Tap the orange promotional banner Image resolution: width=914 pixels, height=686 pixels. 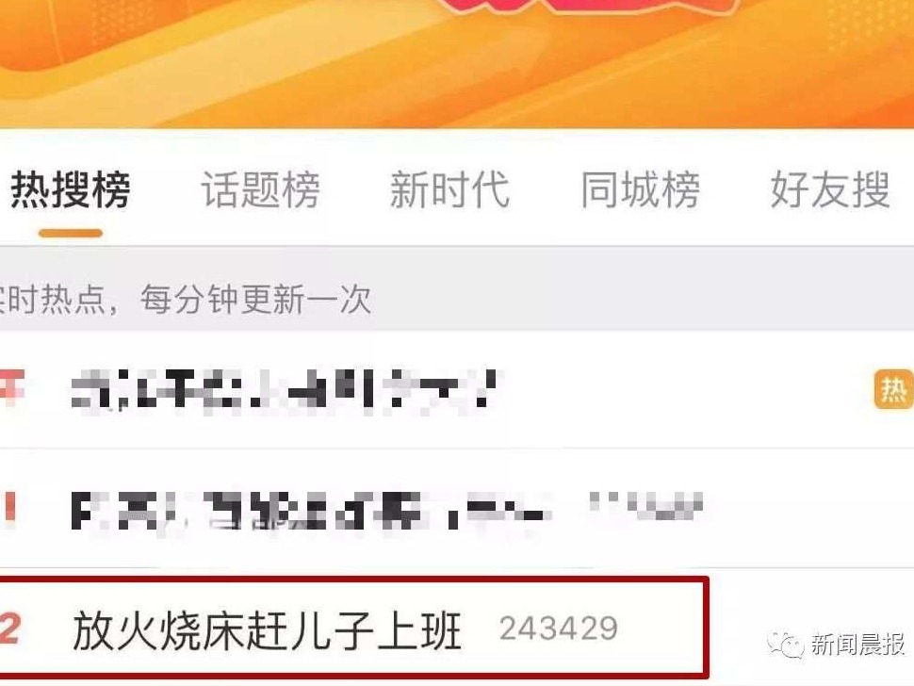click(x=457, y=63)
